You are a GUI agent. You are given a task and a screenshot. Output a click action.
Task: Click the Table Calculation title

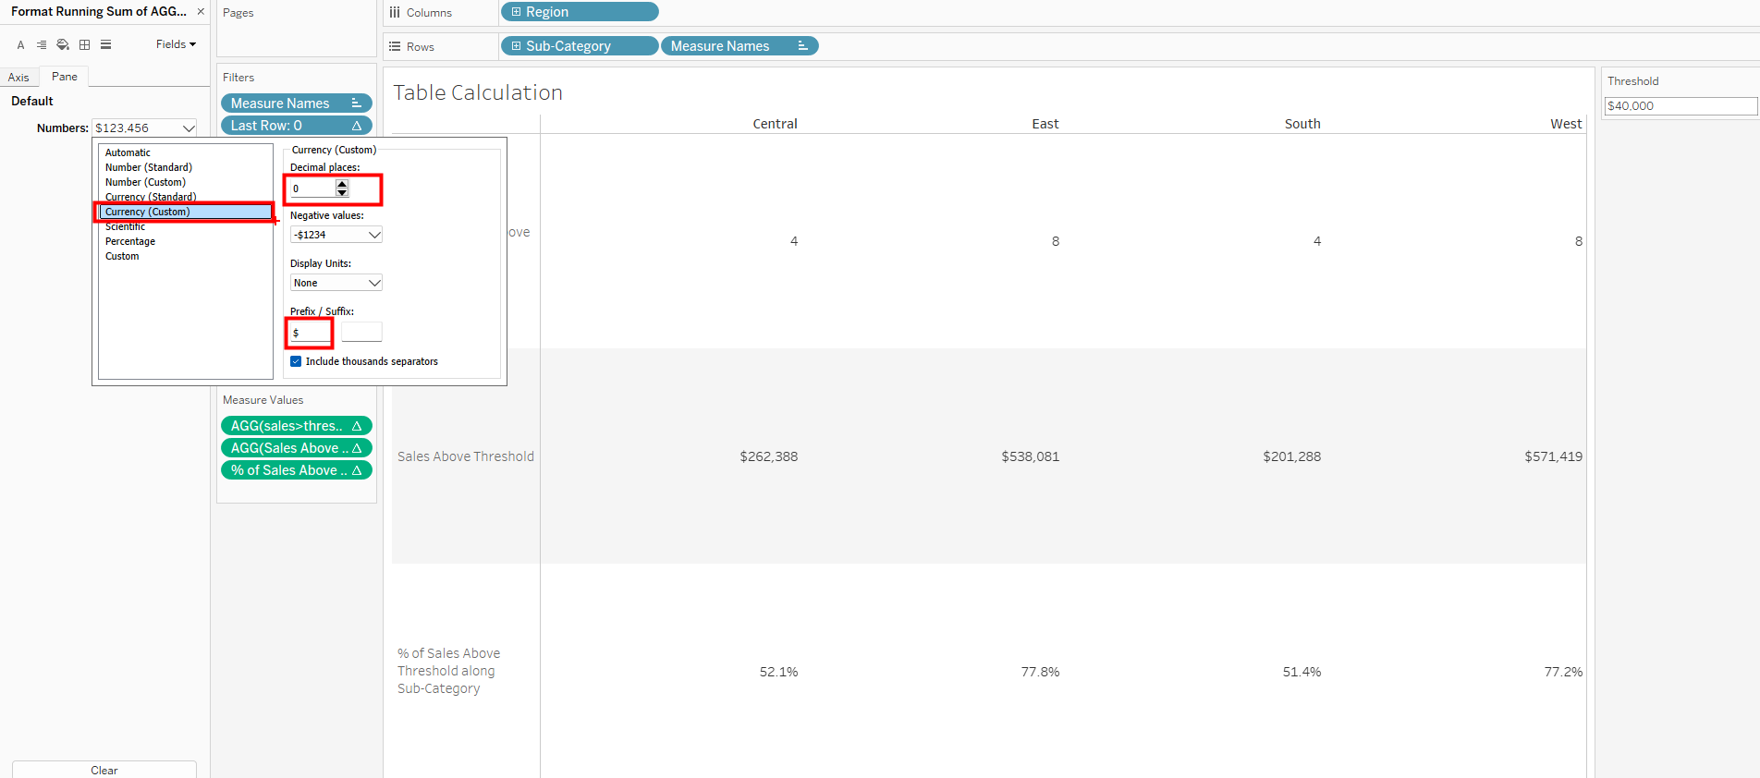(x=478, y=92)
